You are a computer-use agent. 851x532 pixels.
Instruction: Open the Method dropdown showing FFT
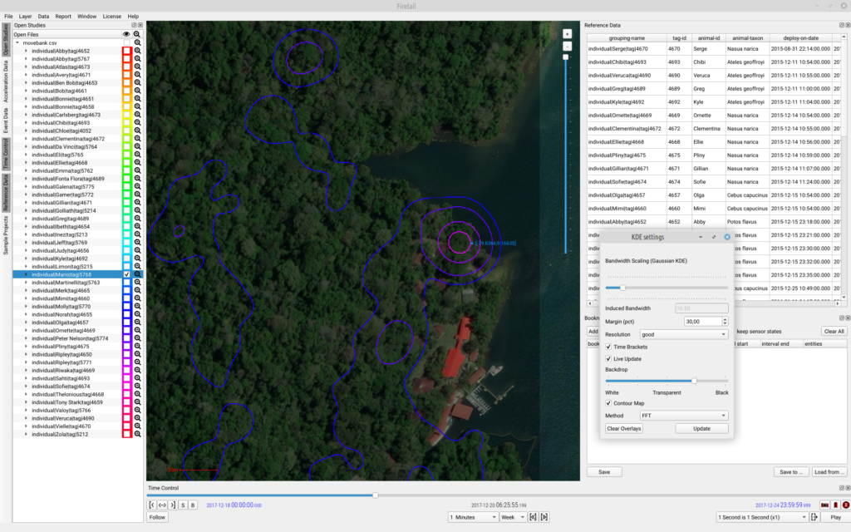(x=684, y=416)
